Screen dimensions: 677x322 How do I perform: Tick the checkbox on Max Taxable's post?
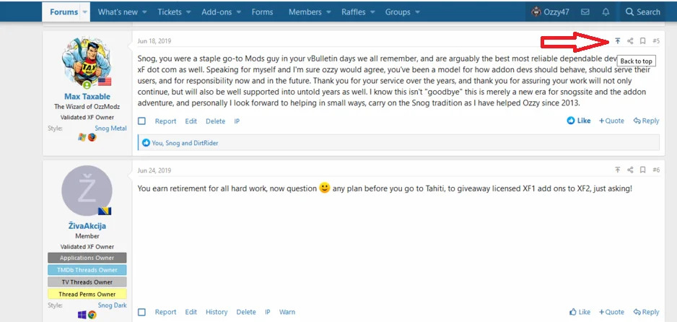click(x=142, y=121)
